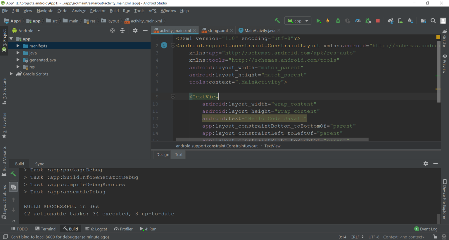Toggle the Preview side panel
Image resolution: width=449 pixels, height=240 pixels.
445,63
